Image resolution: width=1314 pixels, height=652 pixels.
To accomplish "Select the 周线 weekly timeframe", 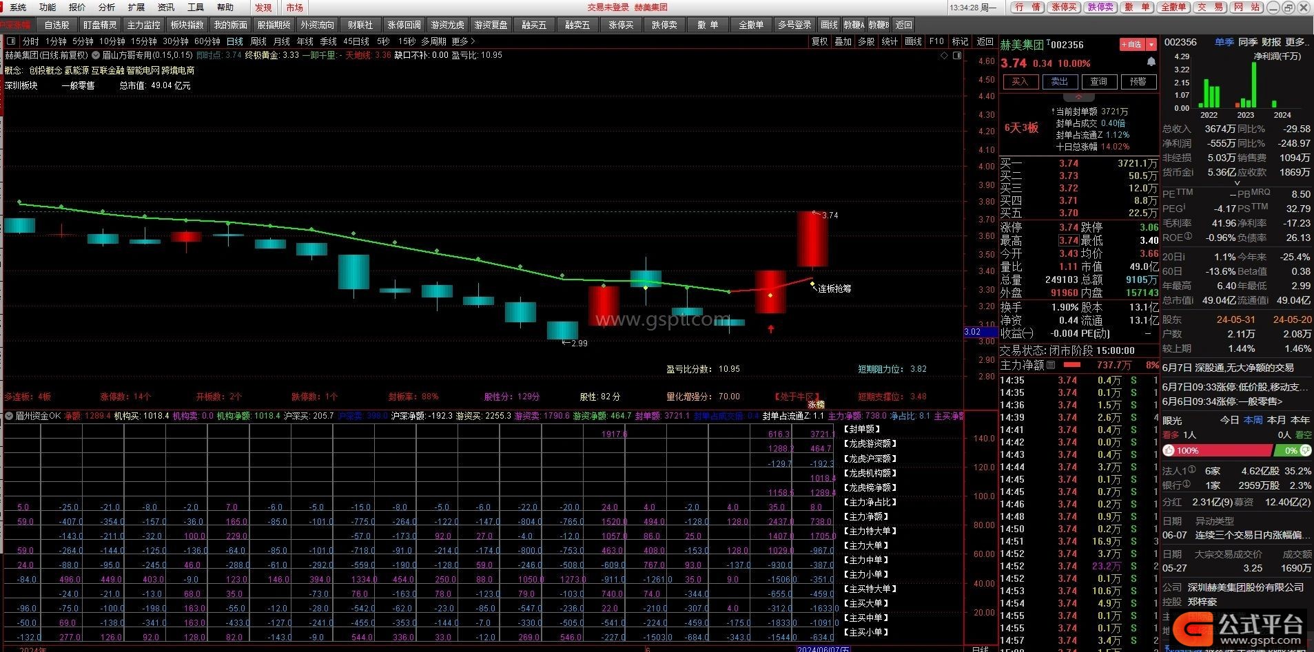I will click(x=258, y=41).
